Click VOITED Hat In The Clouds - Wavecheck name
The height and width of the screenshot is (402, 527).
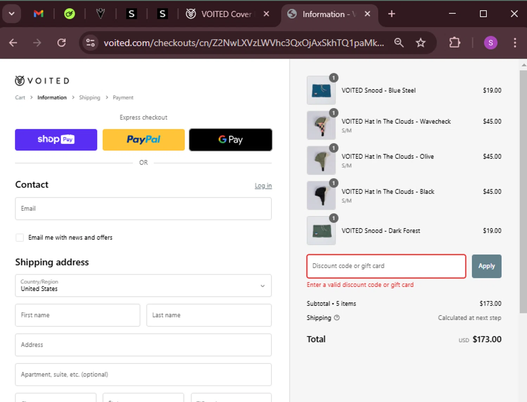(396, 121)
